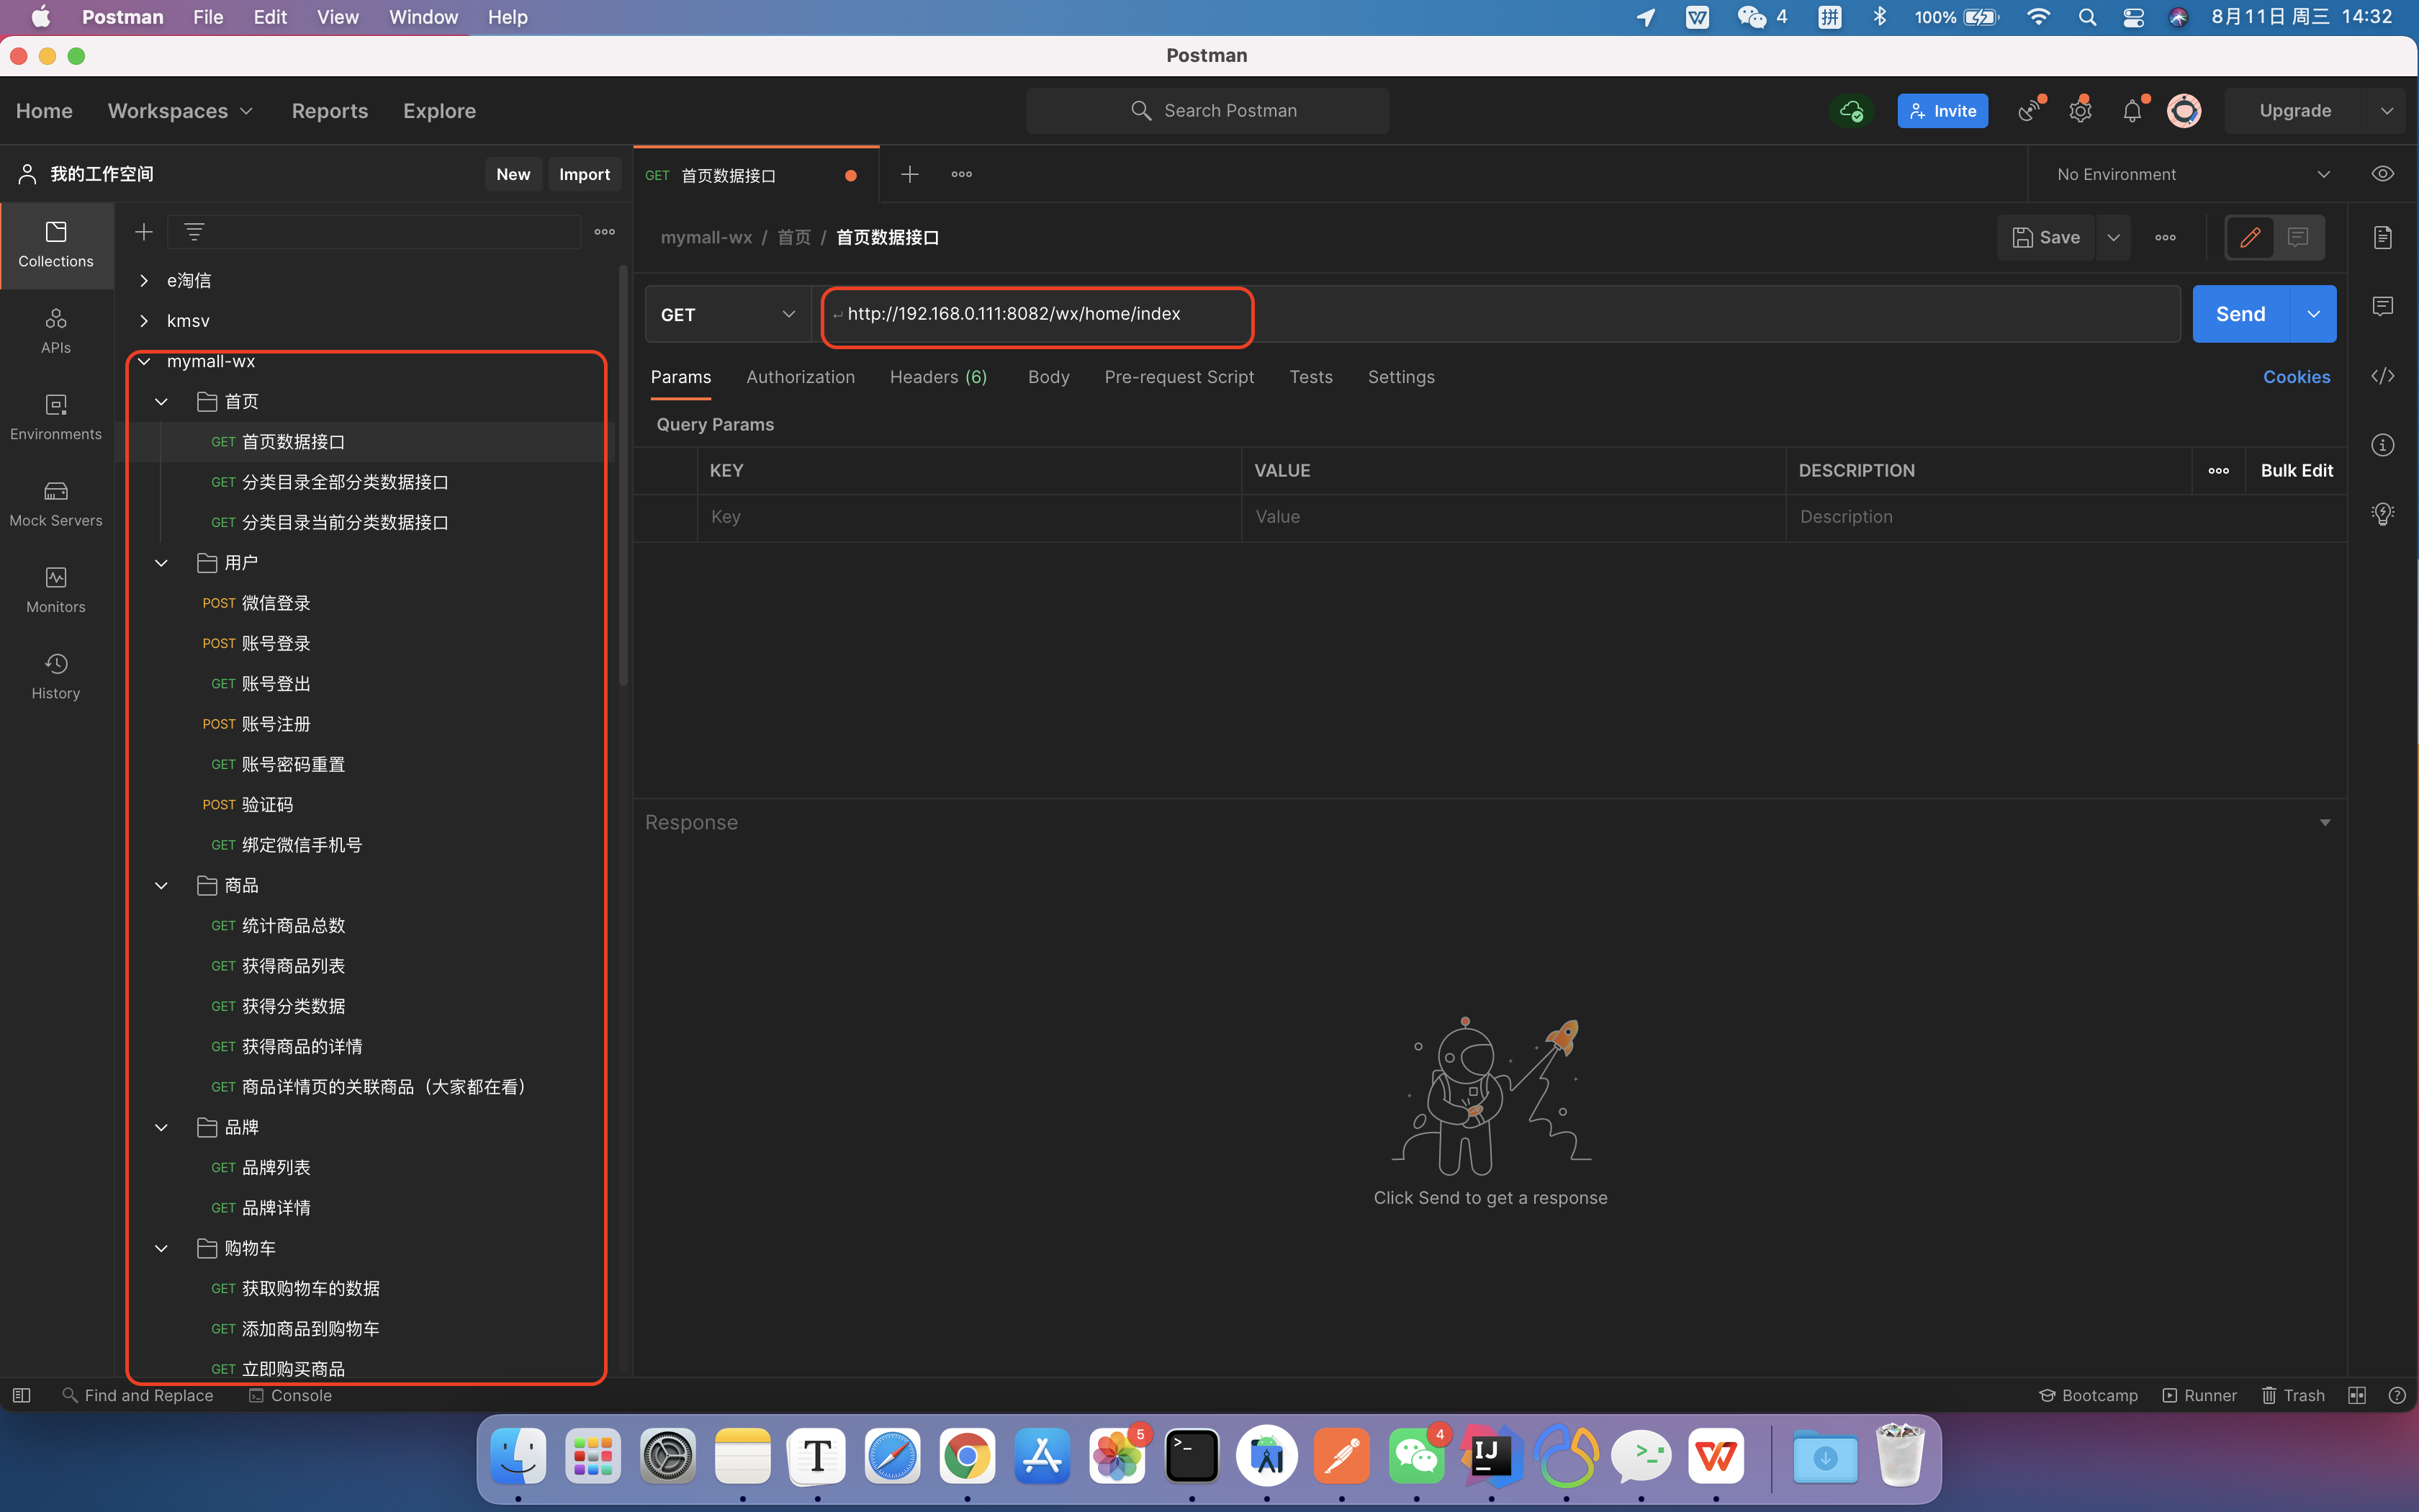
Task: Click the Cookies link
Action: (2296, 377)
